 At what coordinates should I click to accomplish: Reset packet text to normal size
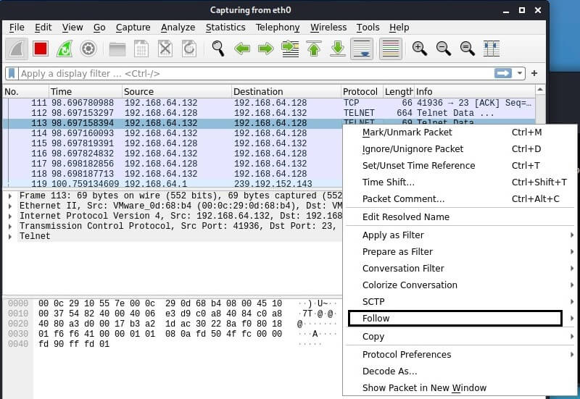point(467,49)
